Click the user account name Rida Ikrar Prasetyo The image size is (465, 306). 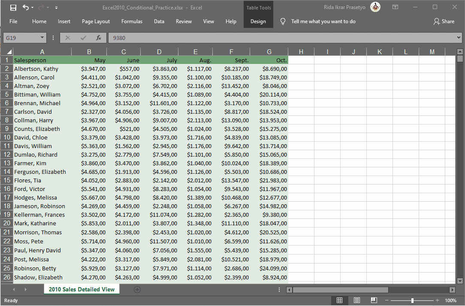[344, 7]
